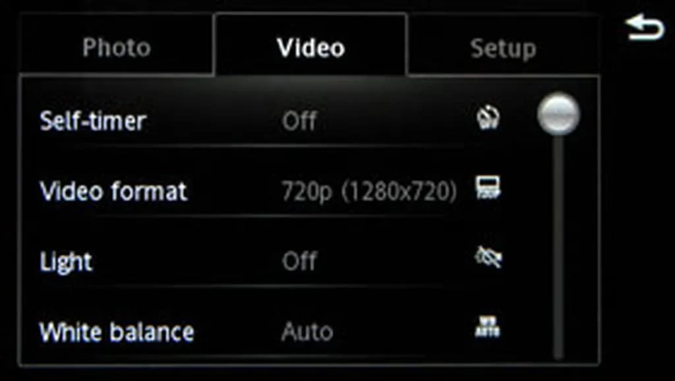Tap the 720p video format icon
This screenshot has width=675, height=381.
(x=488, y=187)
